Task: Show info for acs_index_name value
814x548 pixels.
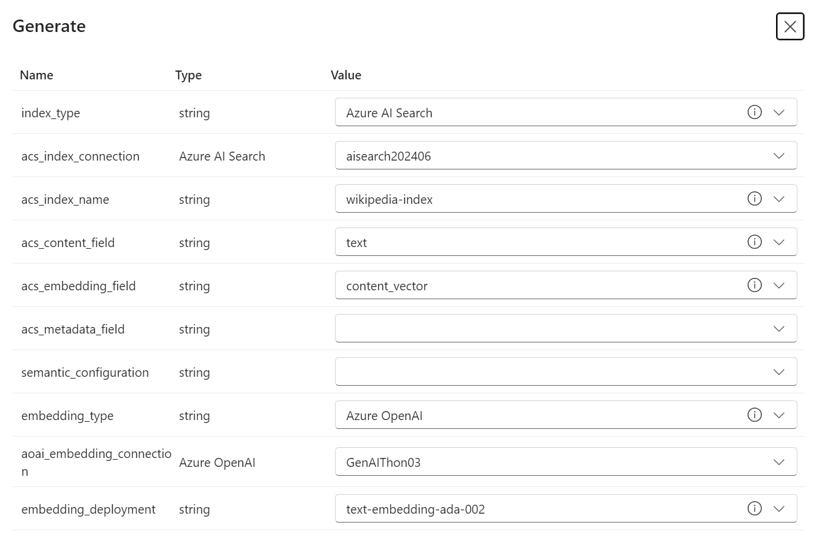Action: point(754,198)
